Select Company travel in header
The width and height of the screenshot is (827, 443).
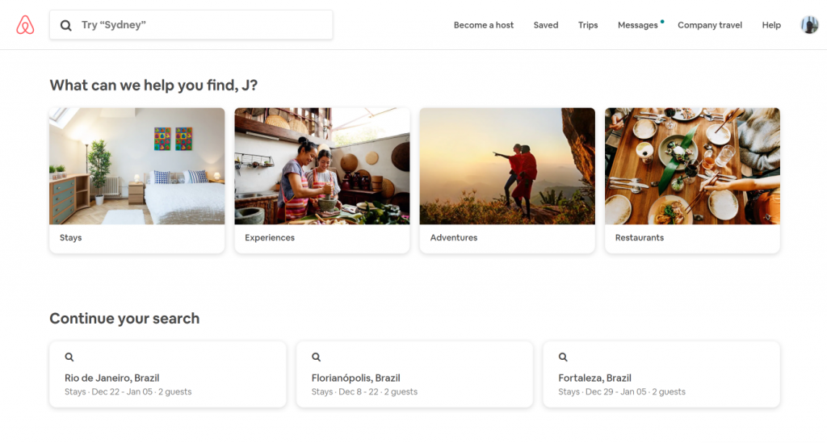click(x=709, y=25)
